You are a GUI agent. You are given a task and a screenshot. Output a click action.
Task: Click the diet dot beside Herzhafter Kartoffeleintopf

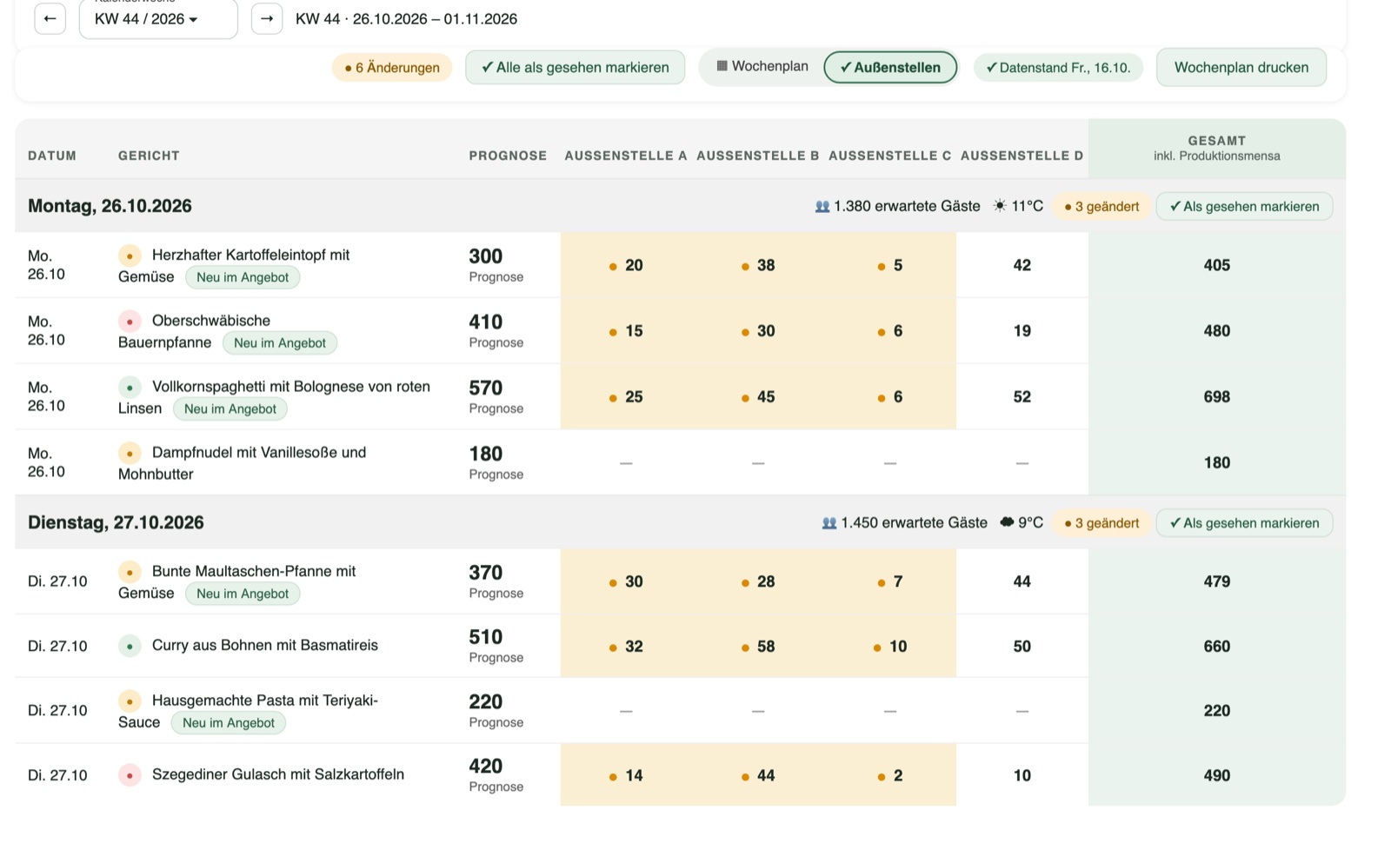130,256
